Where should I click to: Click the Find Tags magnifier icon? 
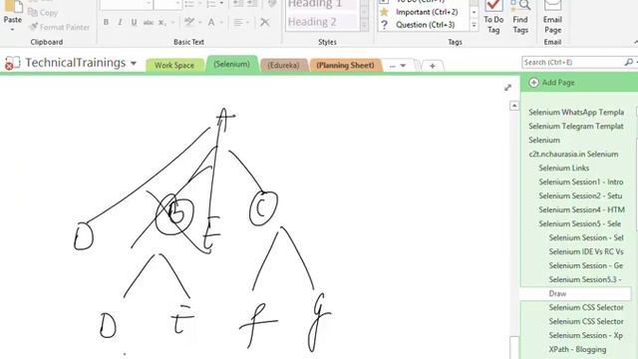[x=520, y=5]
